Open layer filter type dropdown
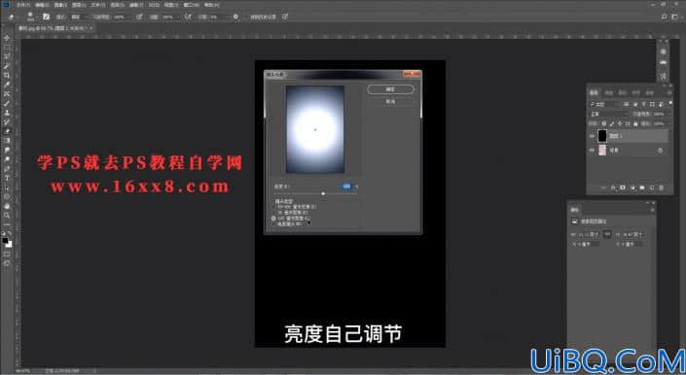Image resolution: width=686 pixels, height=375 pixels. 604,104
